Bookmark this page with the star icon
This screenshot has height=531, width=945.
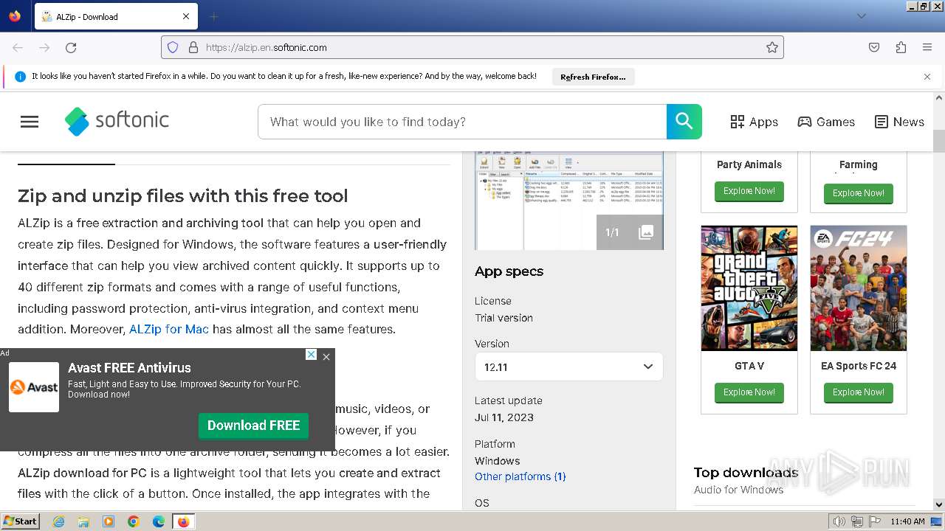click(772, 47)
